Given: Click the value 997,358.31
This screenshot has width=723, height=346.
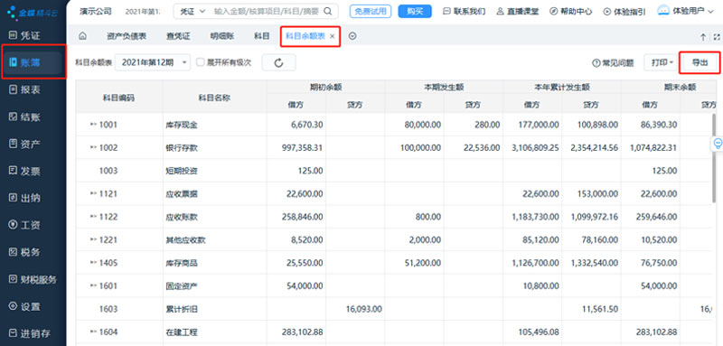Looking at the screenshot, I should click(302, 147).
